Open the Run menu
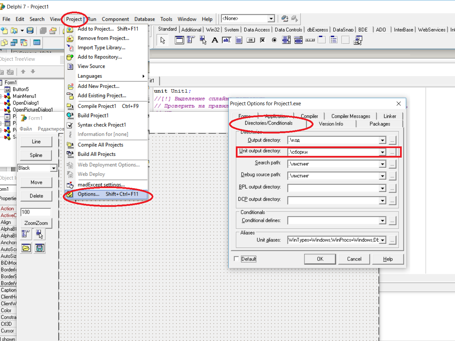This screenshot has width=455, height=341. (92, 19)
